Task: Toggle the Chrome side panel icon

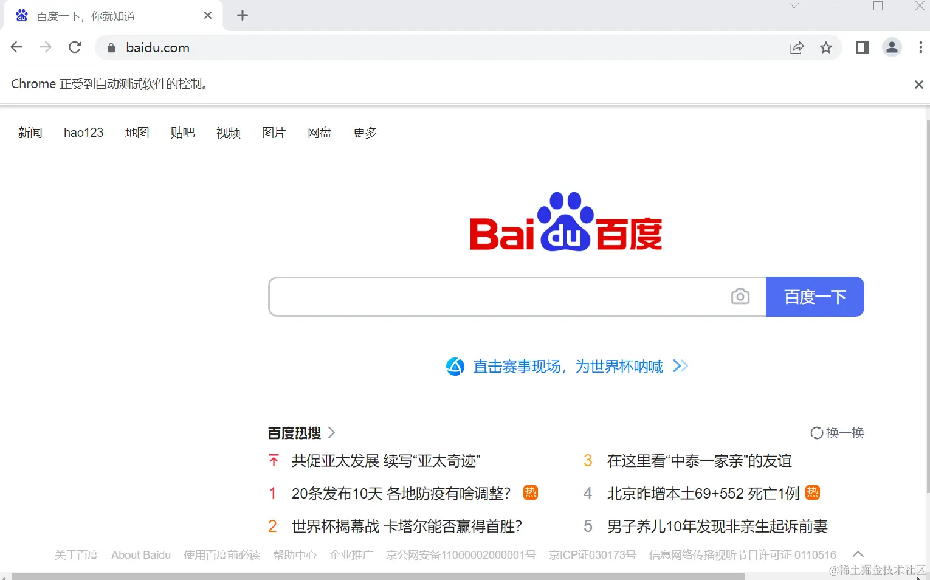Action: (x=862, y=47)
